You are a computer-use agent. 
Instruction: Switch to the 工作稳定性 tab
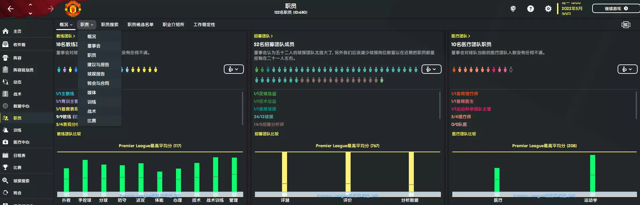click(204, 25)
